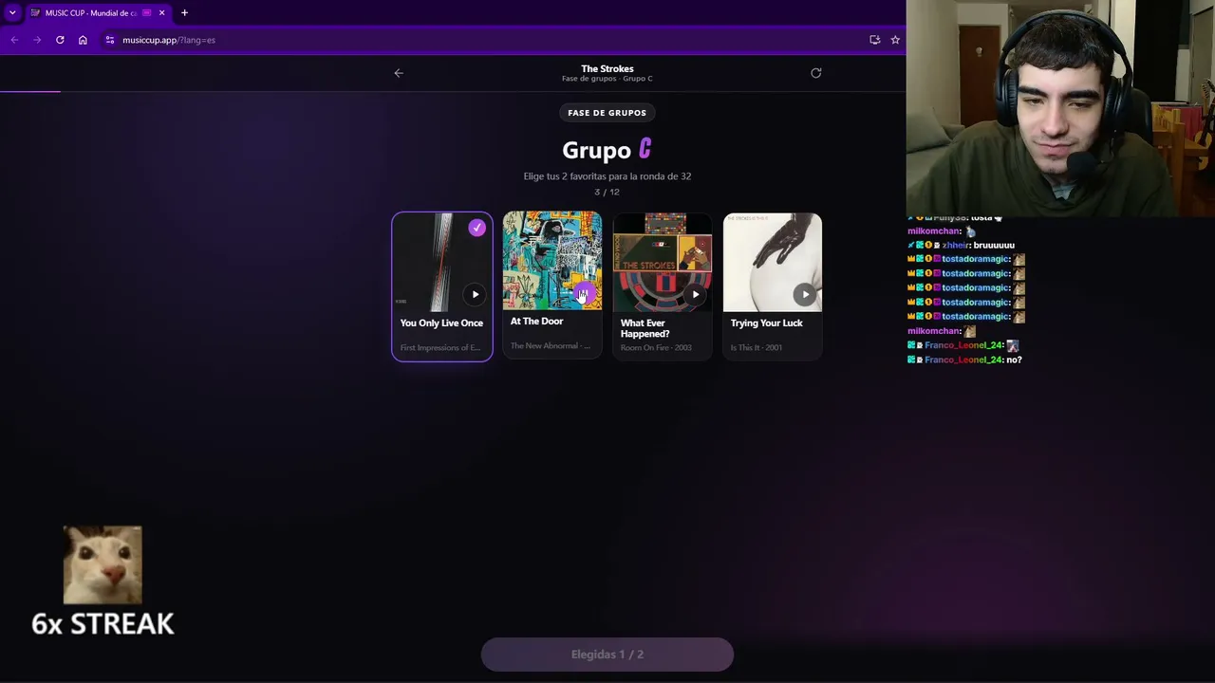The height and width of the screenshot is (683, 1215).
Task: Click the FASE DE GRUPOS badge
Action: click(x=607, y=113)
